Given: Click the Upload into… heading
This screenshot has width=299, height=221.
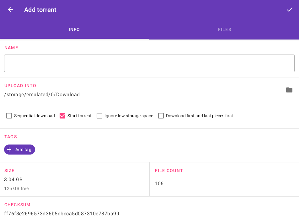Looking at the screenshot, I should (22, 86).
